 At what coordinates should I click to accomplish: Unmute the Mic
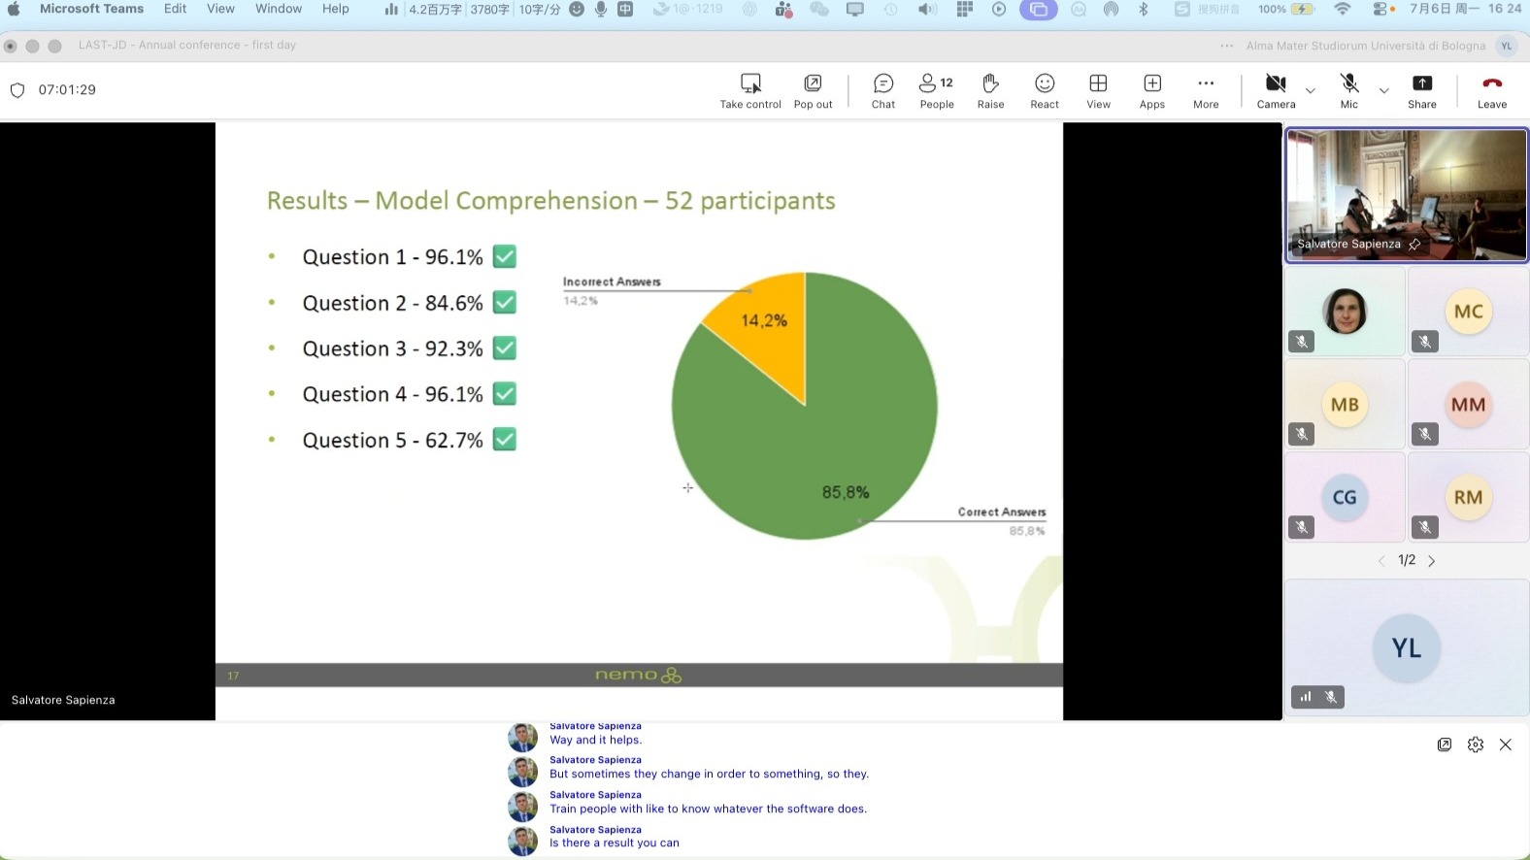tap(1349, 91)
